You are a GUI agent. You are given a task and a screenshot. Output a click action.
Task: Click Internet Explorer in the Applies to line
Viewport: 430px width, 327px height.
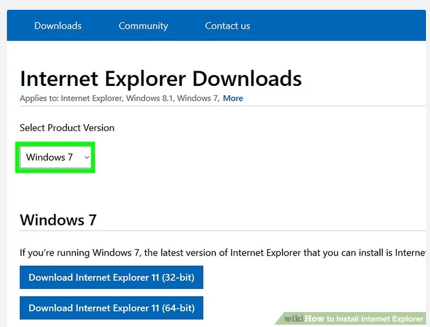(92, 98)
